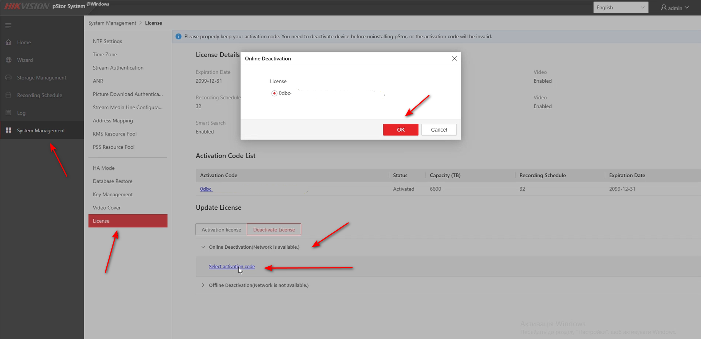This screenshot has width=701, height=339.
Task: Expand the Offline Deactivation section
Action: 203,285
